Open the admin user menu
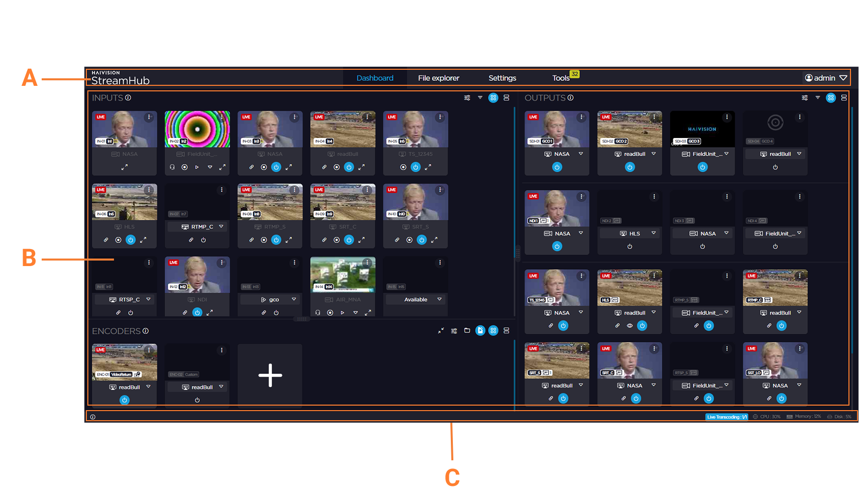This screenshot has height=502, width=859. pyautogui.click(x=825, y=78)
